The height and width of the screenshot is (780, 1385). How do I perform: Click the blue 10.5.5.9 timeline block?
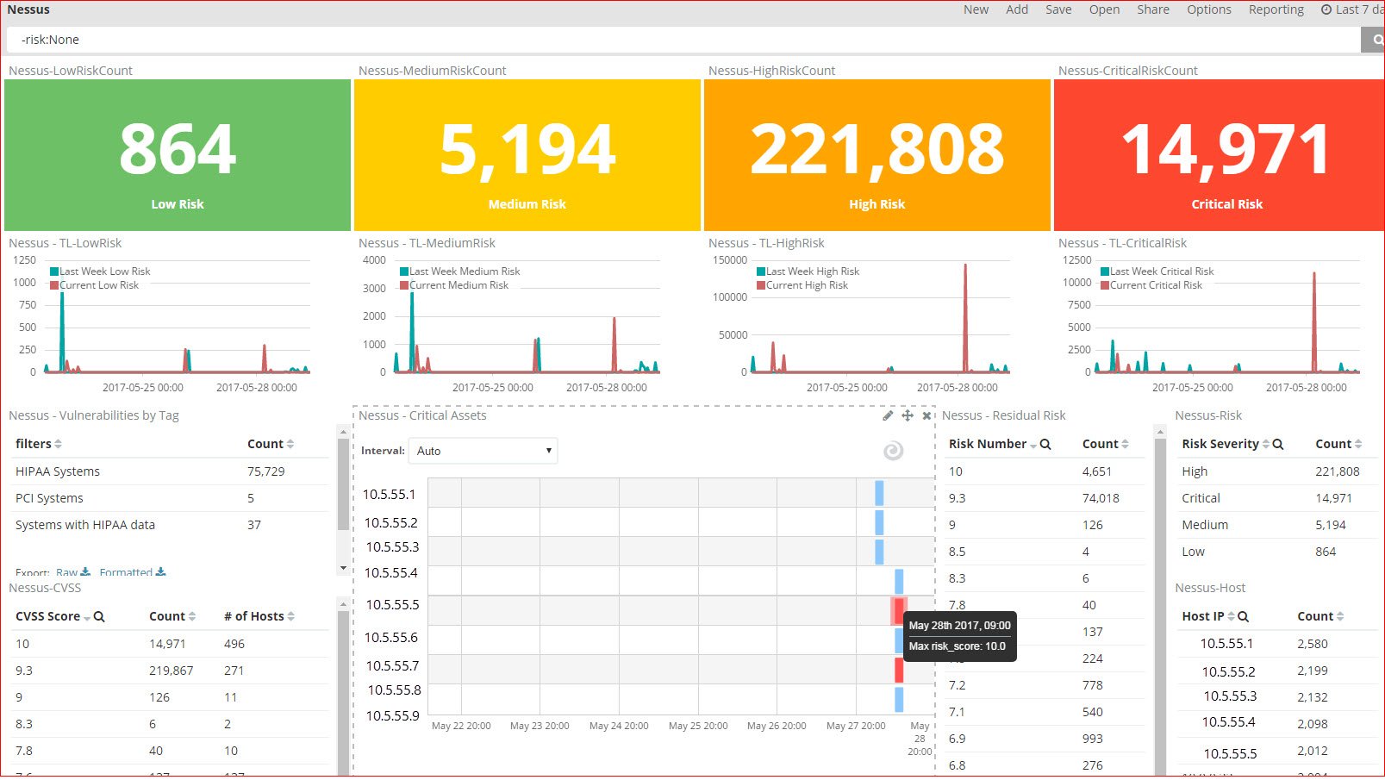(899, 699)
